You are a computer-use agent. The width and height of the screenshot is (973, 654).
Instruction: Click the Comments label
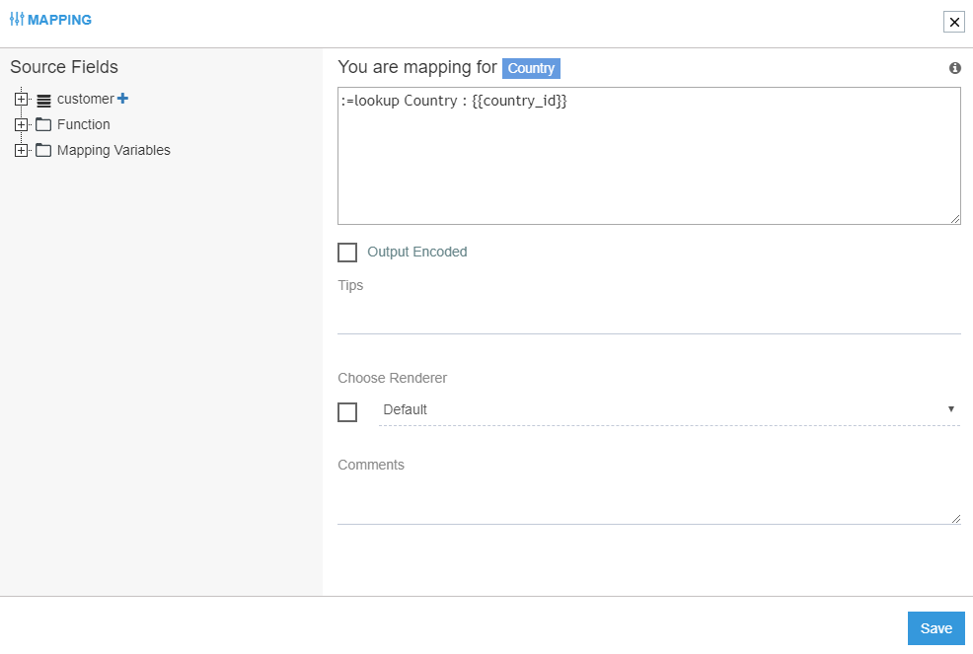click(371, 465)
